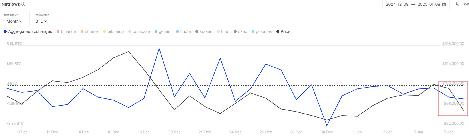469x137 pixels.
Task: Toggle Aggregated Exchanges series
Action: point(28,31)
